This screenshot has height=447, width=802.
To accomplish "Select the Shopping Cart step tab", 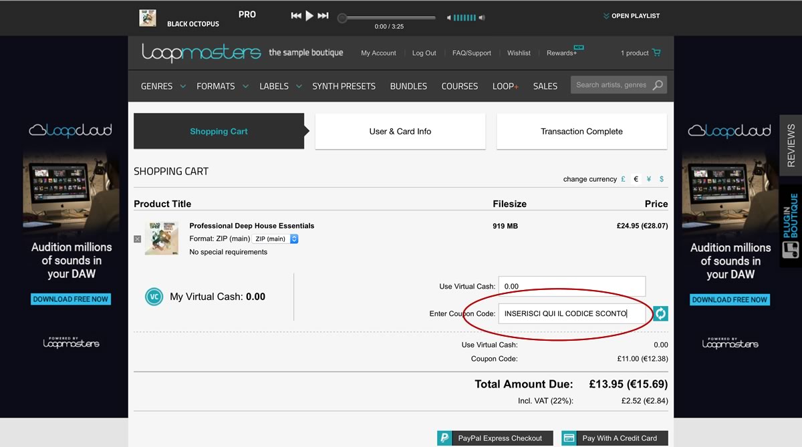I will (x=219, y=131).
